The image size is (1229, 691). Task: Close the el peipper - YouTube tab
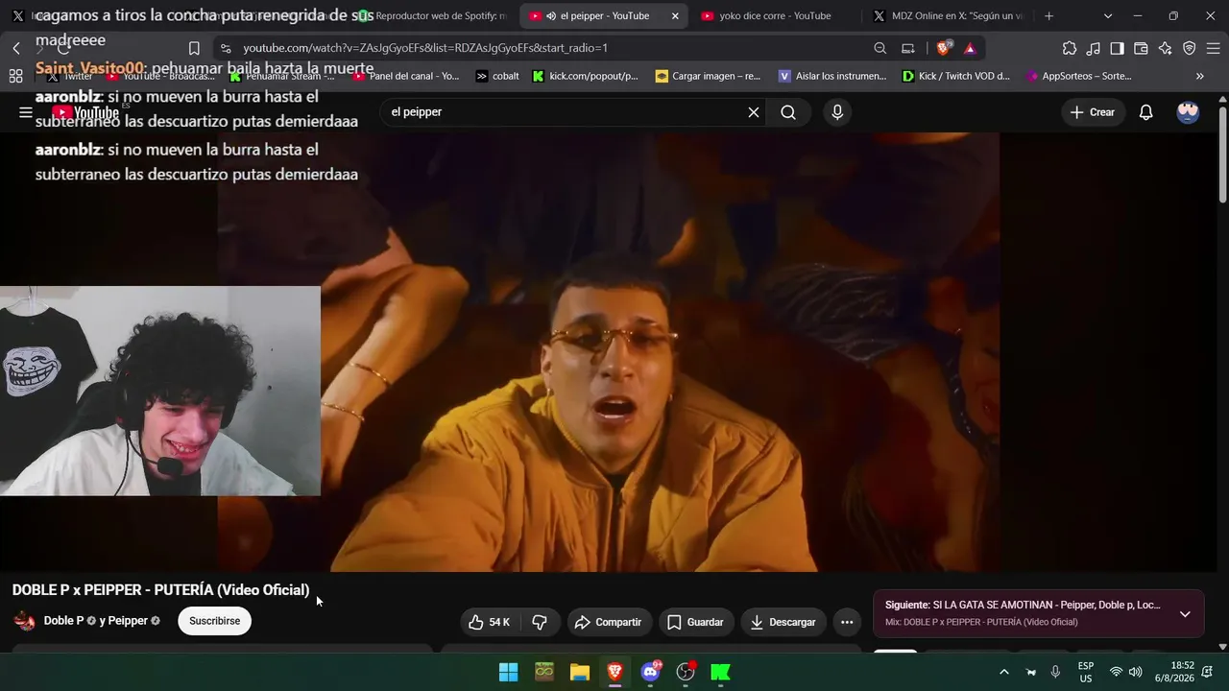click(675, 16)
